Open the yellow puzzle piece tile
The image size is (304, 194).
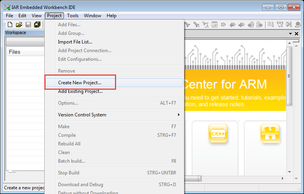tap(270, 134)
